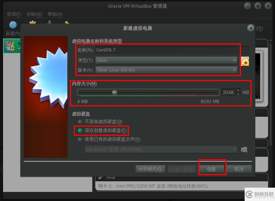Increase memory with spinner up arrow
The width and height of the screenshot is (275, 201).
pos(238,90)
